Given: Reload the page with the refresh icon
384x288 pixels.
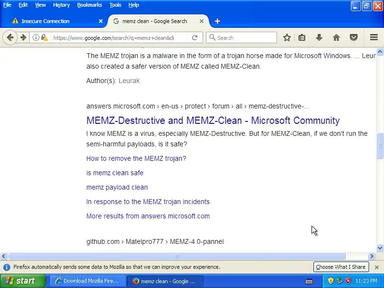Looking at the screenshot, I should 195,37.
